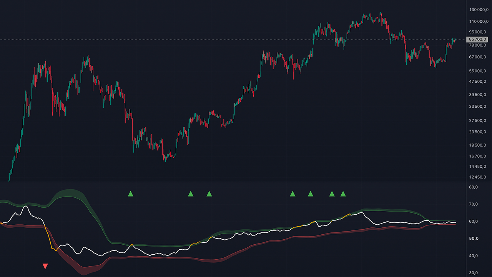Click the 95 000,0 price axis label
The width and height of the screenshot is (492, 277).
click(479, 32)
